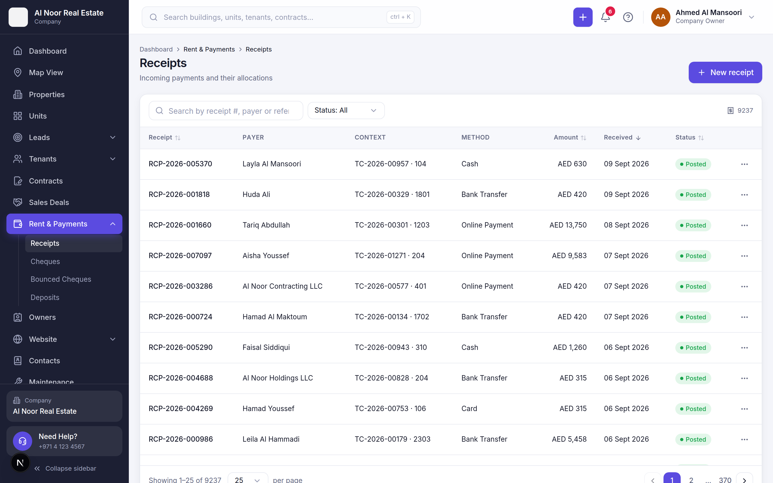Click the Al Noor company logo
773x483 pixels.
[18, 17]
